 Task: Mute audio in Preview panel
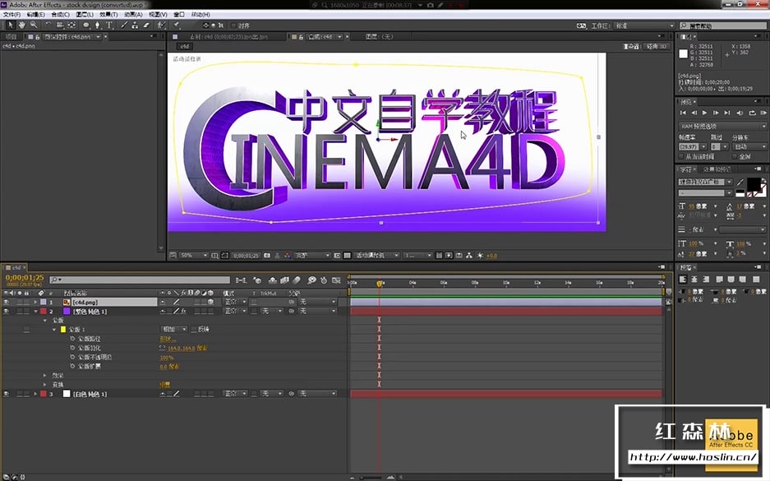[x=740, y=113]
